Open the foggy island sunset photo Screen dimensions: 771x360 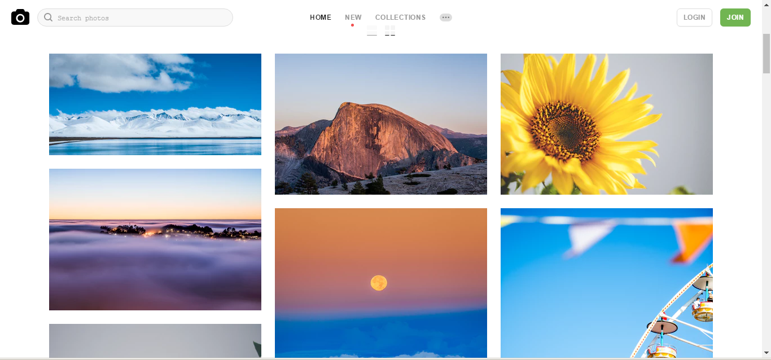point(155,239)
